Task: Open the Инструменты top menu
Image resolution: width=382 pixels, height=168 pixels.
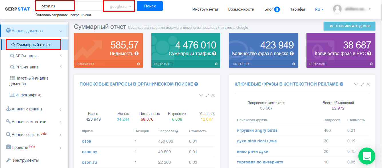Action: 205,9
